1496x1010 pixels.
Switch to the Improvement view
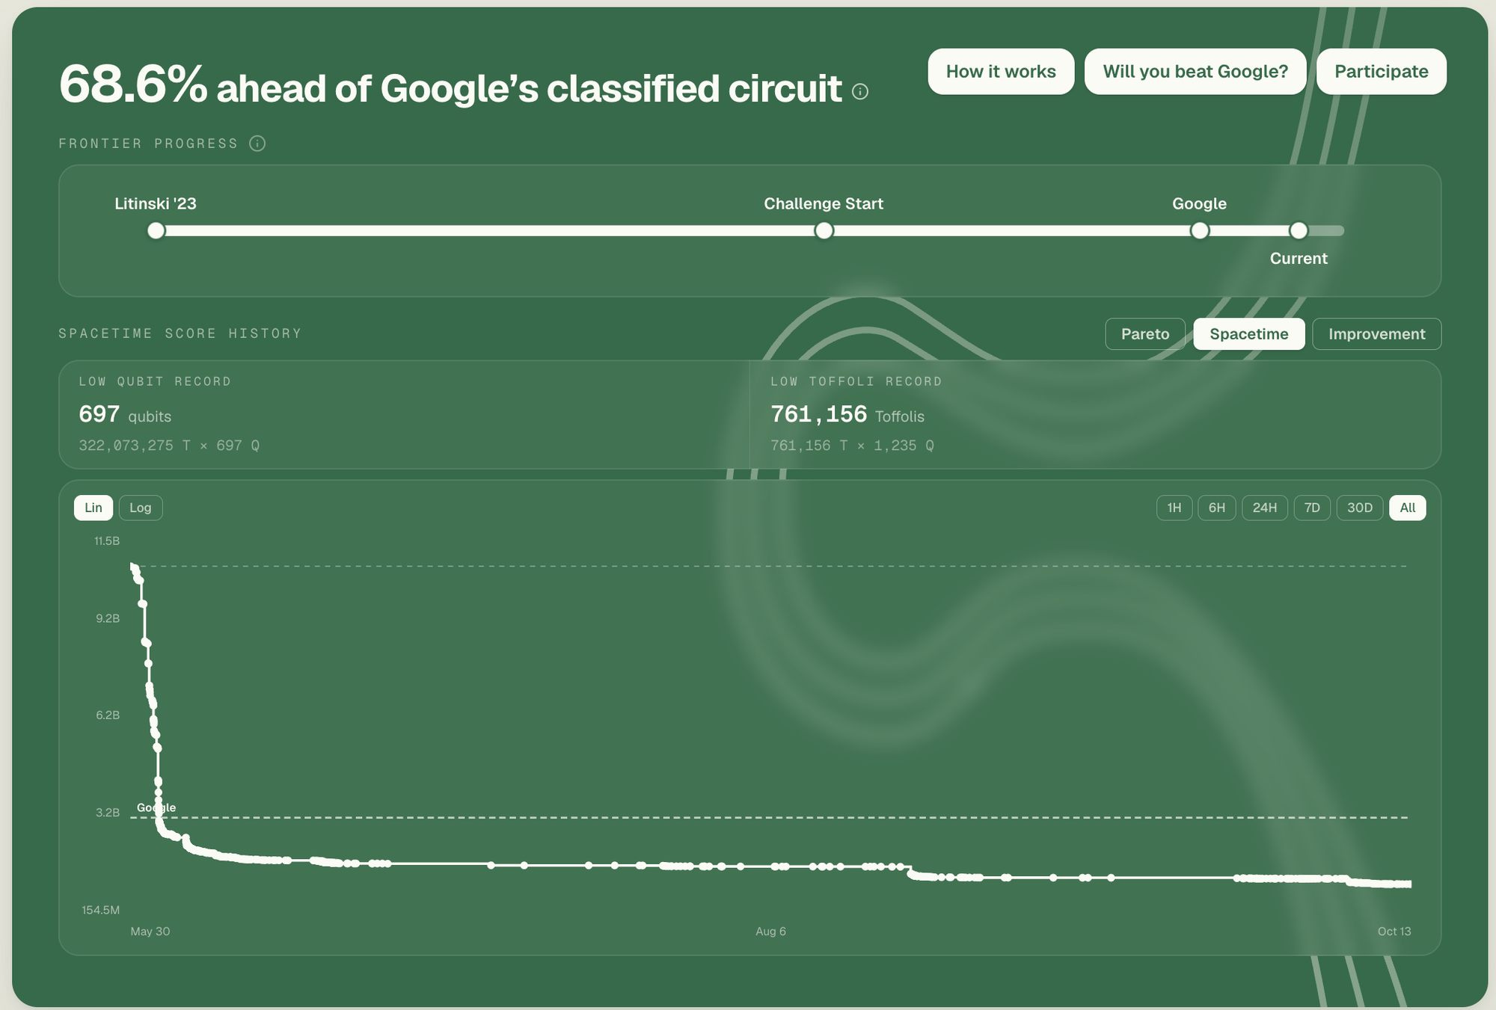(x=1376, y=334)
